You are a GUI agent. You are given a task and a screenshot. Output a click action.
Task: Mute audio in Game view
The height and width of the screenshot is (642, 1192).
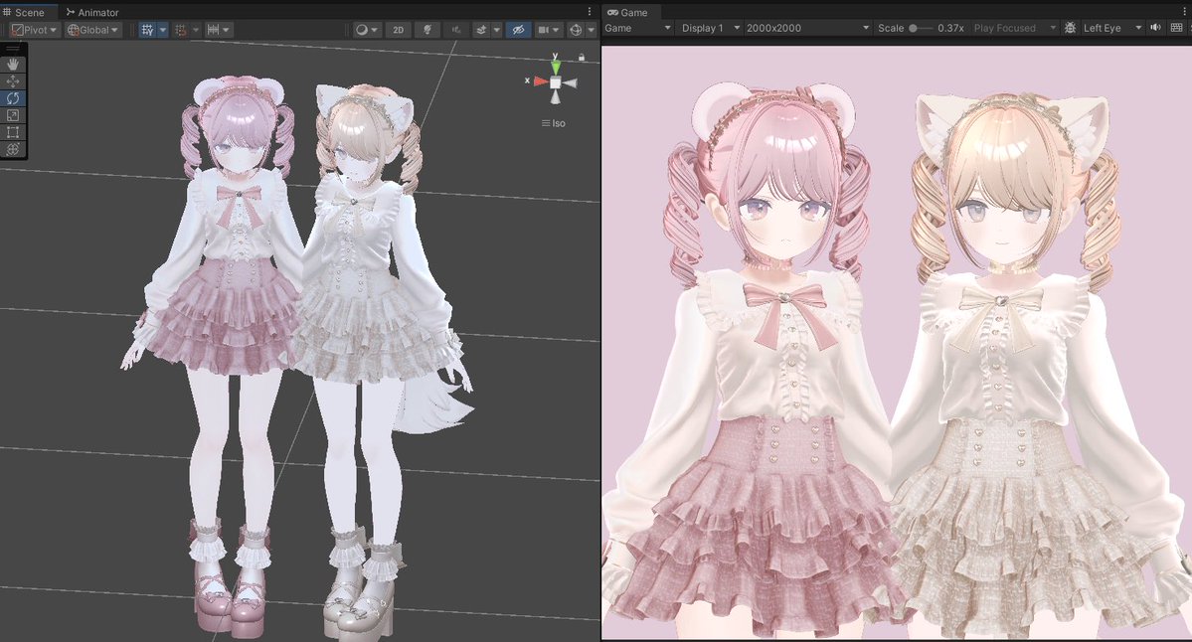tap(1155, 28)
